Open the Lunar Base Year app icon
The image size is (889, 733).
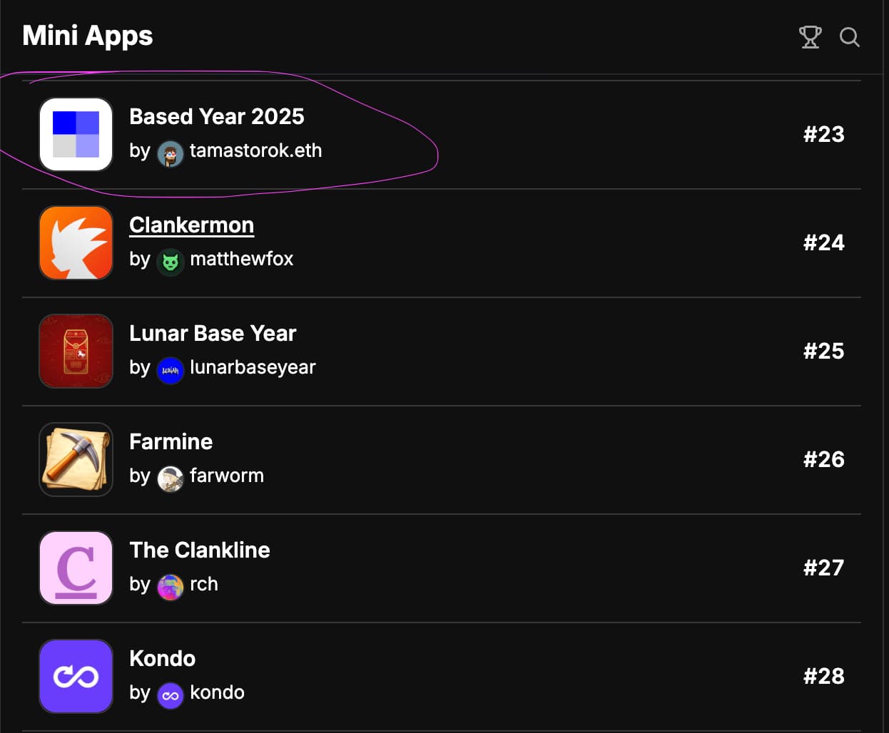(76, 352)
